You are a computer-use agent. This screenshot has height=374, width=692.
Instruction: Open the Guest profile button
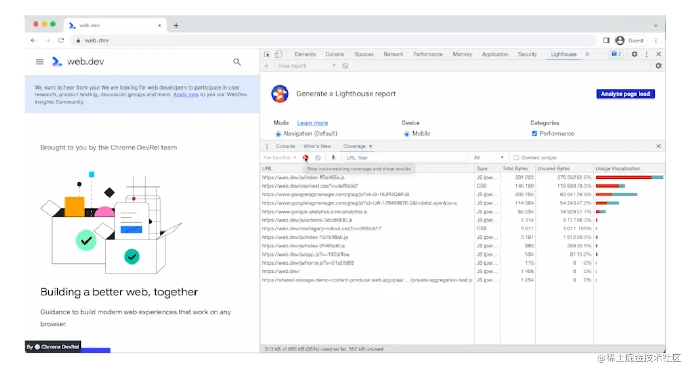click(630, 40)
